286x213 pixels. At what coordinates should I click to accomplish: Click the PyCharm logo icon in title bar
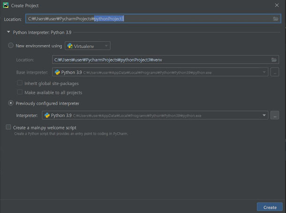(x=6, y=5)
